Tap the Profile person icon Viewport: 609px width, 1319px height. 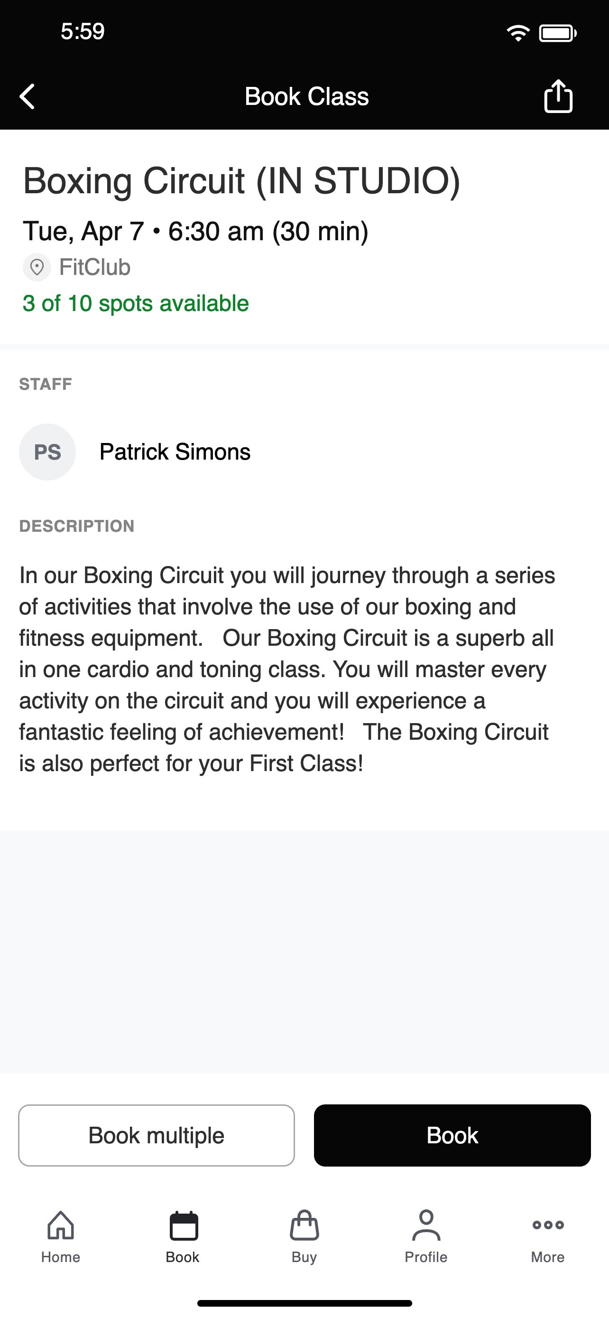[x=426, y=1225]
